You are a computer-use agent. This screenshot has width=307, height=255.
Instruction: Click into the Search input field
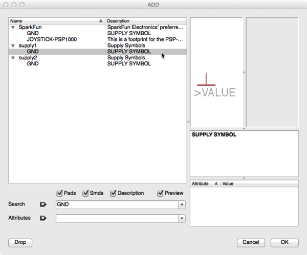(117, 205)
